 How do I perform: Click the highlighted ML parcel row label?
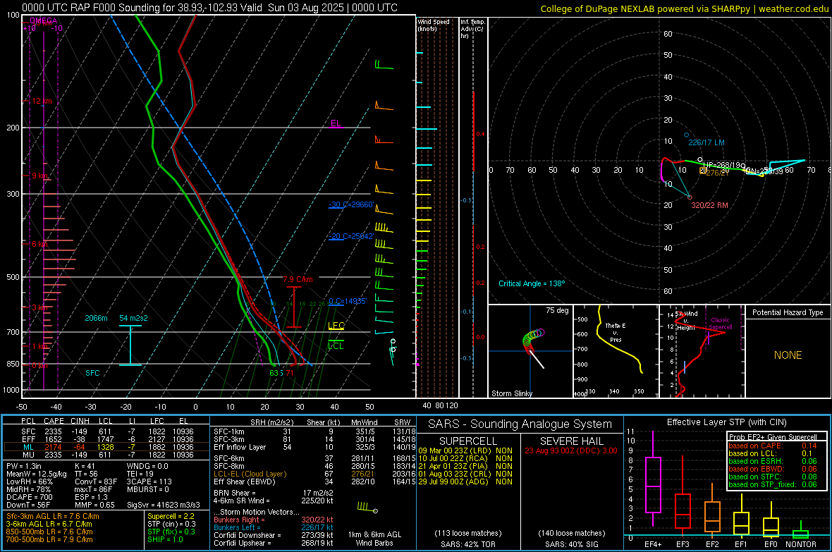28,447
